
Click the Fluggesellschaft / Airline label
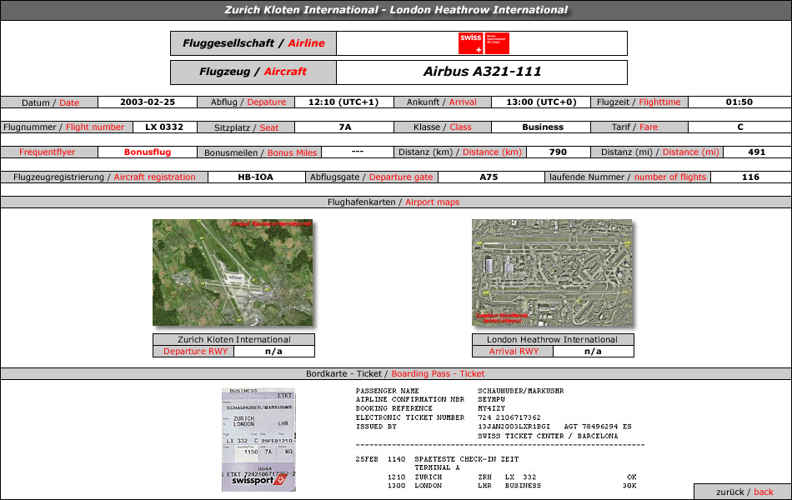(253, 43)
